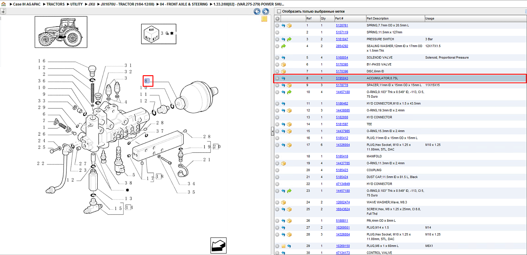
Task: Click the large arrow icon below the diagram
Action: 218,245
